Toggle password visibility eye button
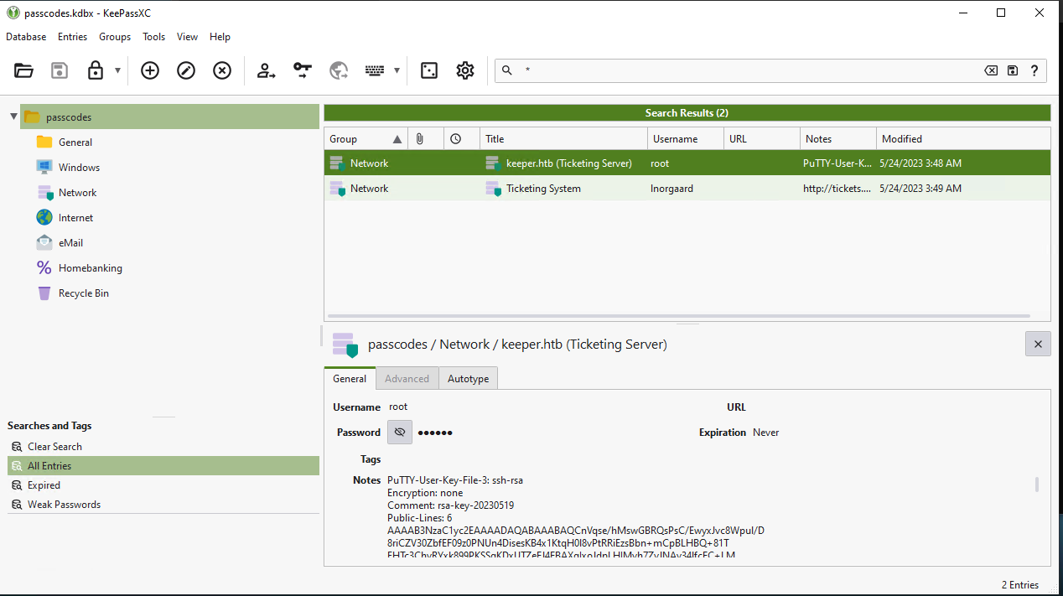The height and width of the screenshot is (596, 1063). click(x=400, y=433)
